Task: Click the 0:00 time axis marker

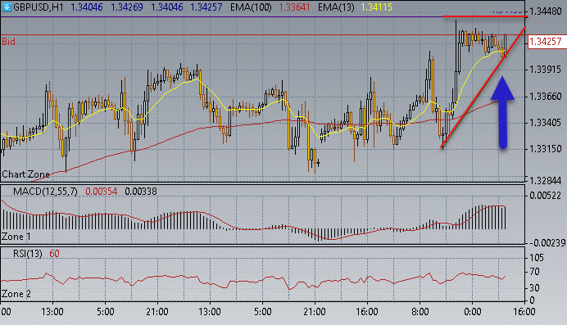Action: click(472, 312)
